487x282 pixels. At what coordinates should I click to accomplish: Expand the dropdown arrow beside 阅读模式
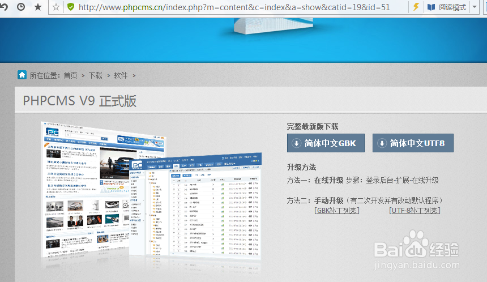click(x=475, y=7)
